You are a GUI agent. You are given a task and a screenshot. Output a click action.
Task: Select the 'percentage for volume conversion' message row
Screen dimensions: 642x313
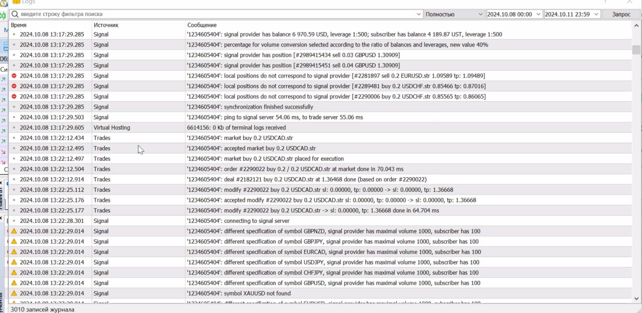click(320, 45)
